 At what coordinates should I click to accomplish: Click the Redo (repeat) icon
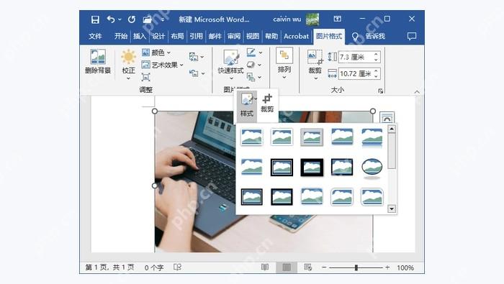[132, 19]
